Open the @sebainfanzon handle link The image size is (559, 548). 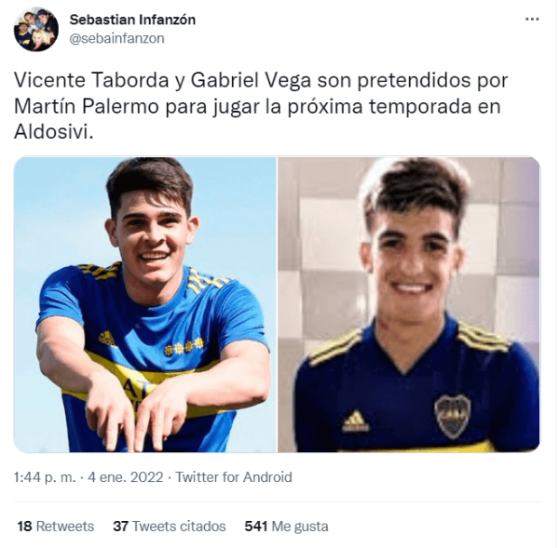point(117,38)
